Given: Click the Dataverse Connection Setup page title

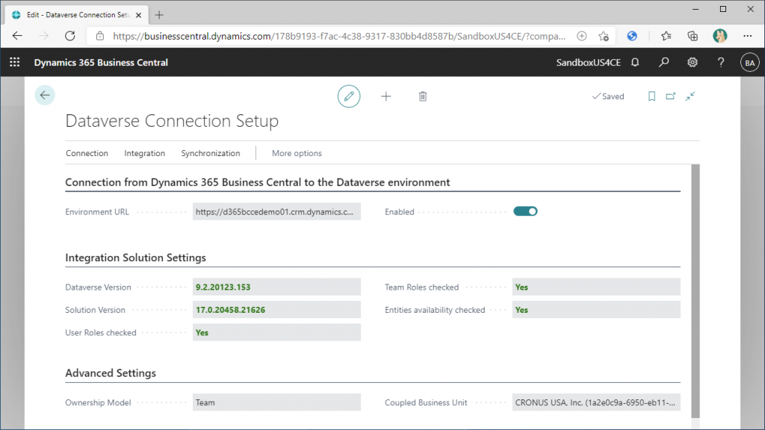Looking at the screenshot, I should [172, 120].
